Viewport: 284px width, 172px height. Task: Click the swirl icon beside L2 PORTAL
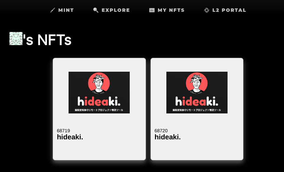pyautogui.click(x=206, y=10)
